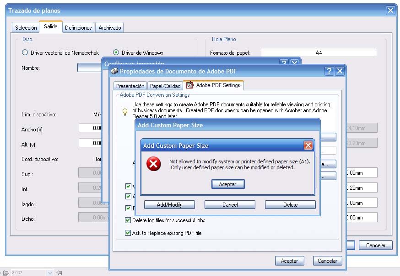Image resolution: width=400 pixels, height=276 pixels.
Task: Click the Ancho (x) value field
Action: click(90, 128)
